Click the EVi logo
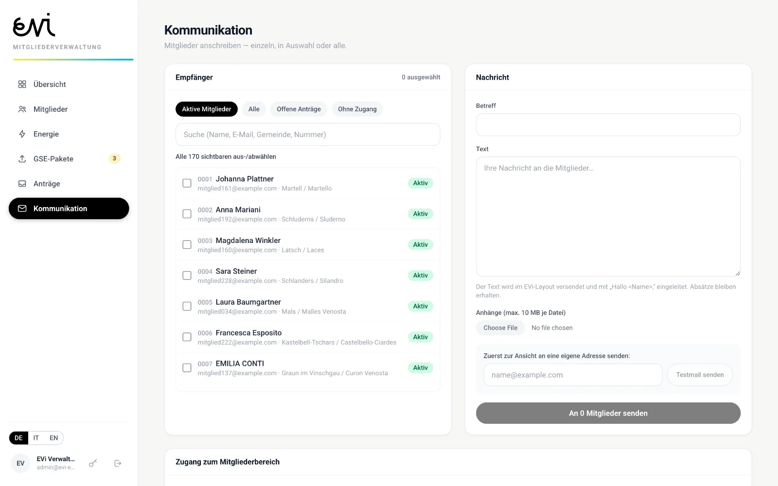Image resolution: width=778 pixels, height=486 pixels. [34, 25]
